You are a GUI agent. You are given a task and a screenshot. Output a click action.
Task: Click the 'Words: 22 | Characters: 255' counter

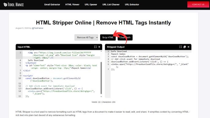[x=103, y=102]
